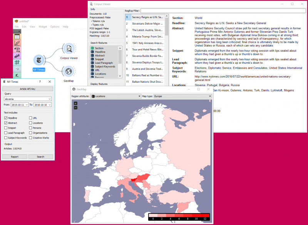Uncheck the Headline checkbox

point(6,118)
